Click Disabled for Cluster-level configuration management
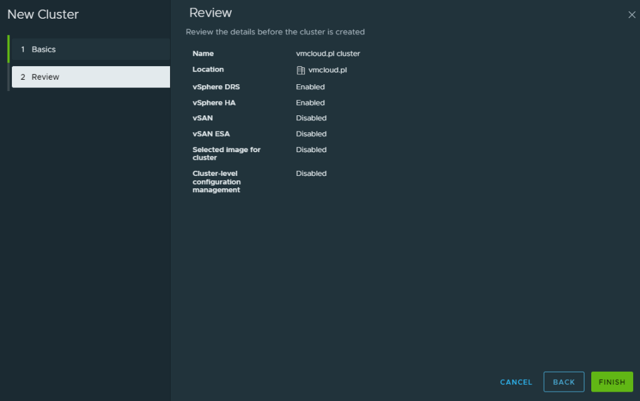This screenshot has height=401, width=640. coord(311,173)
